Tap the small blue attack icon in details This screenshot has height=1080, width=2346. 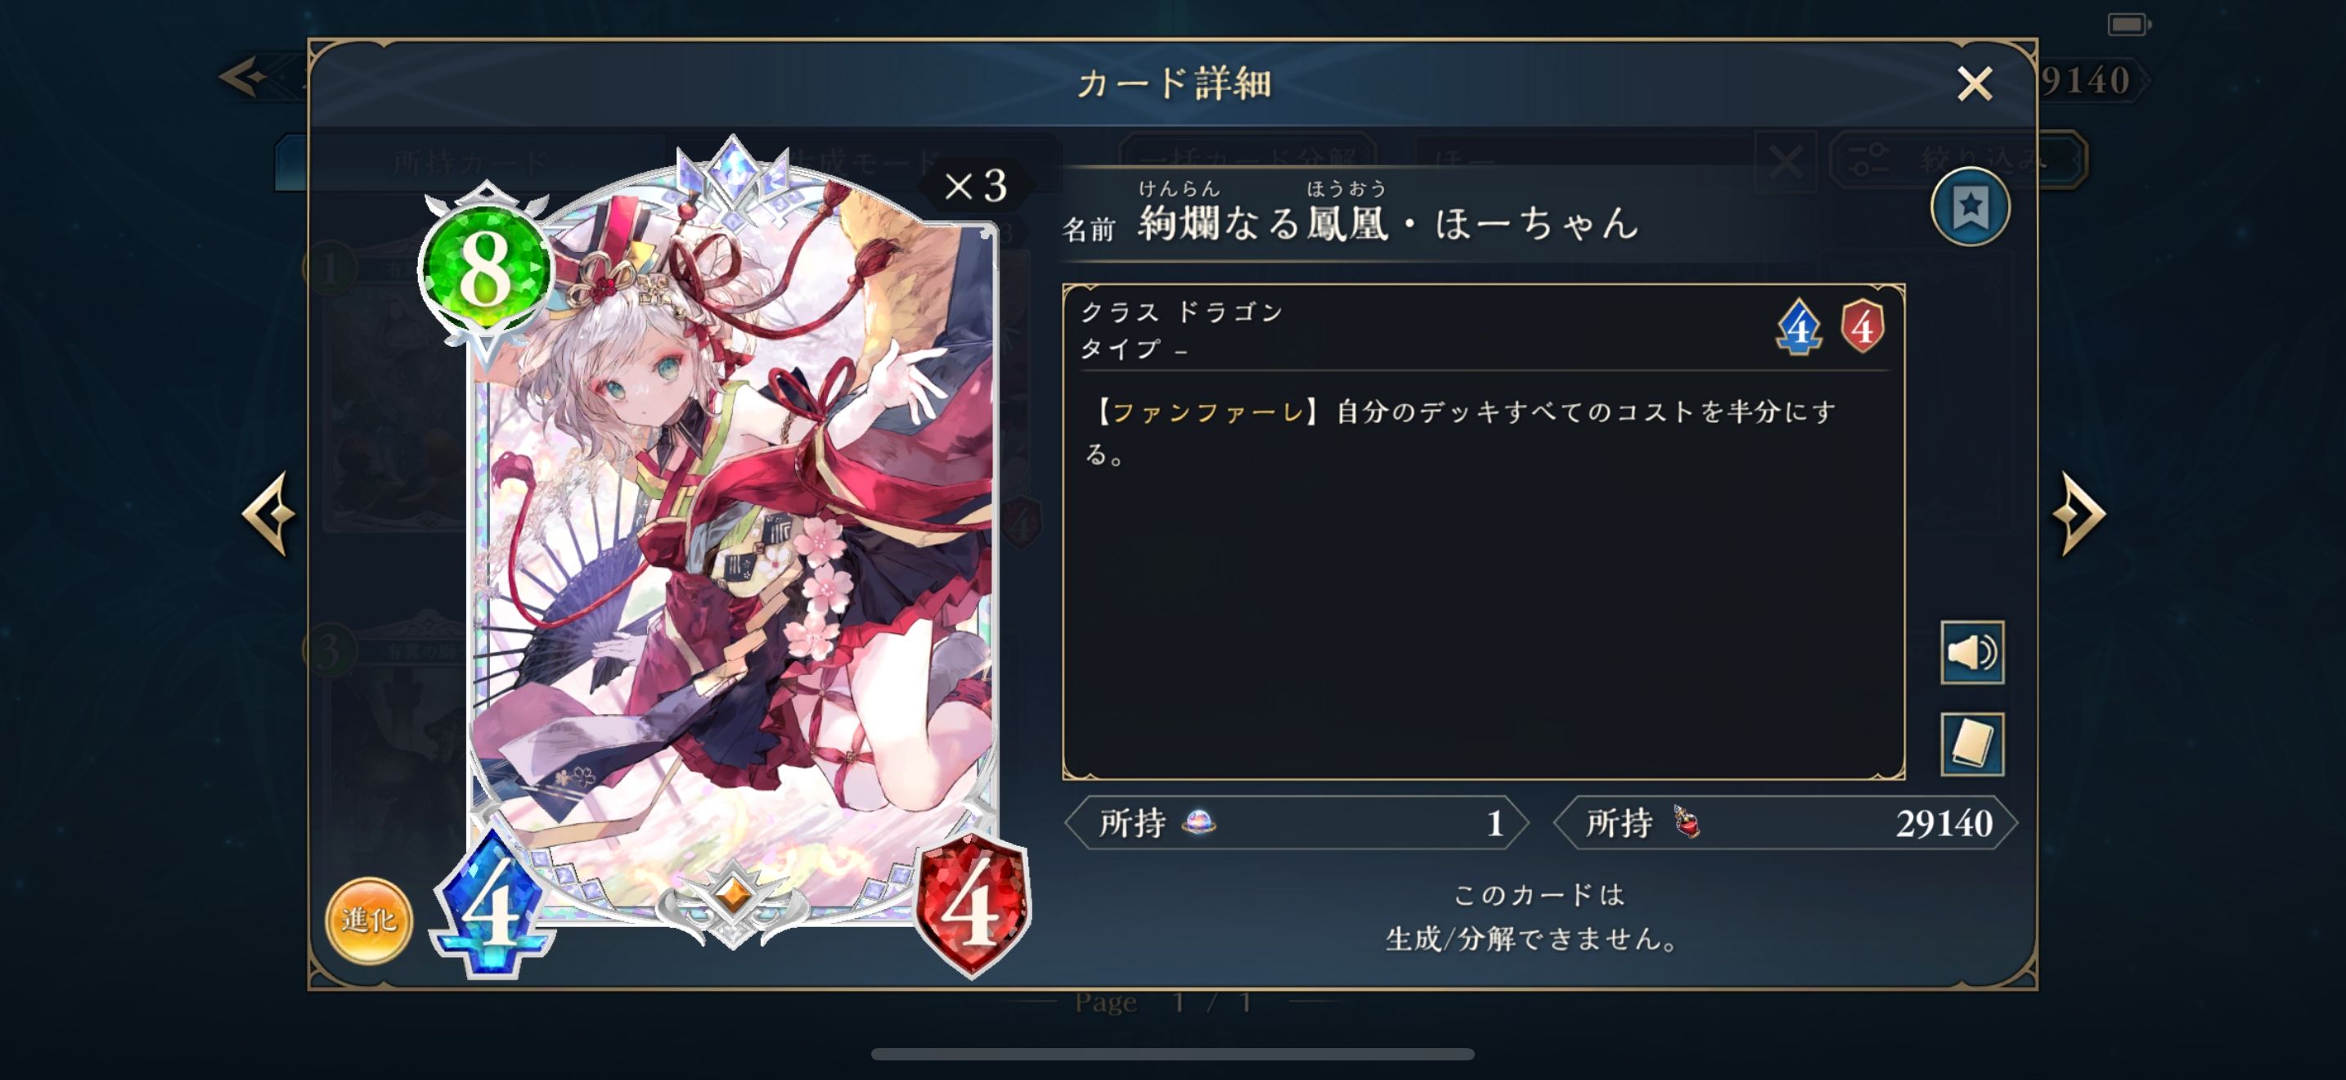point(1799,327)
